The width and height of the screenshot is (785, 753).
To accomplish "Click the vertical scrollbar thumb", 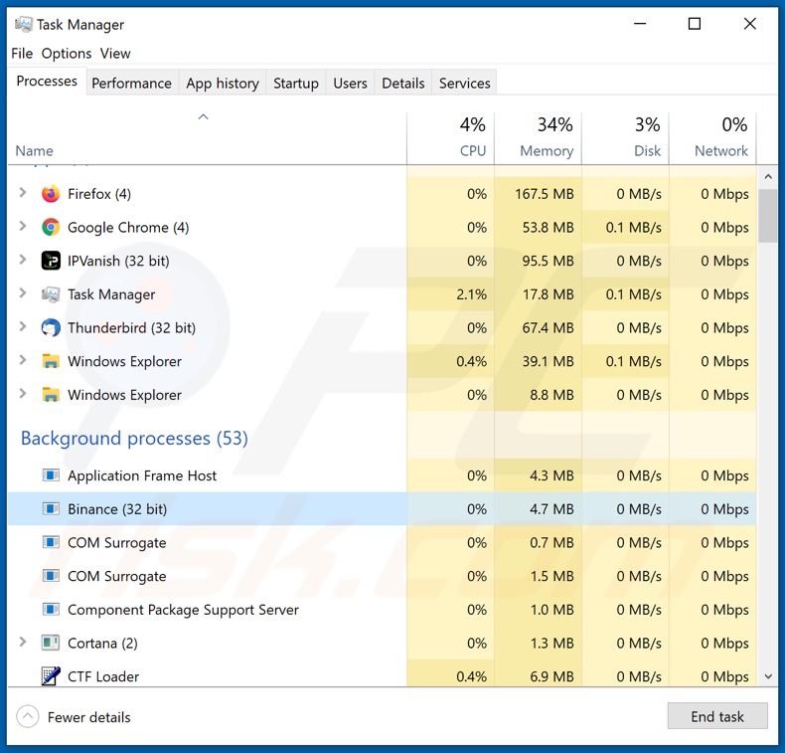I will (768, 216).
